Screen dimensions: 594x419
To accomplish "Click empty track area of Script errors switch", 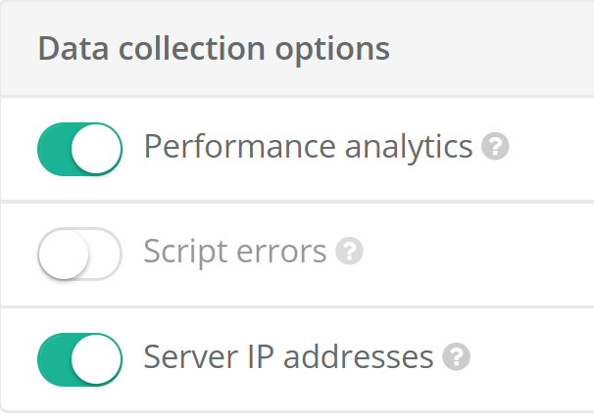I will click(x=104, y=254).
